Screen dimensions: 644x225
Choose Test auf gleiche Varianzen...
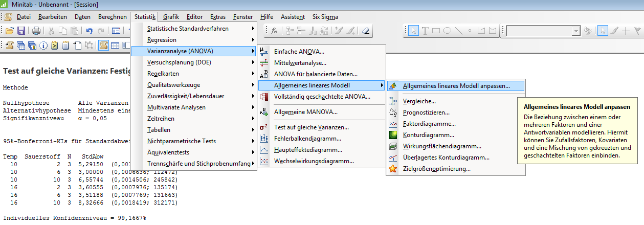[x=321, y=127]
